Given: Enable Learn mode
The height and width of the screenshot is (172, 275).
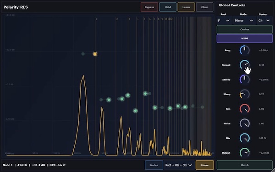Looking at the screenshot, I should point(186,7).
